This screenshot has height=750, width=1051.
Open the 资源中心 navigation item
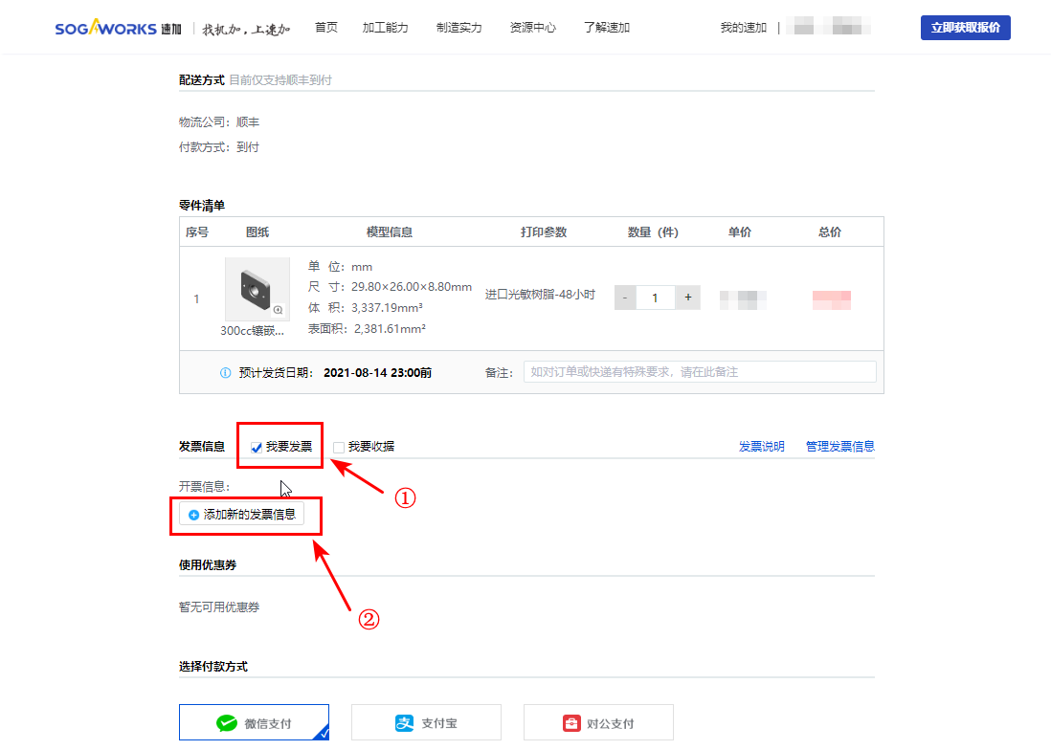532,28
